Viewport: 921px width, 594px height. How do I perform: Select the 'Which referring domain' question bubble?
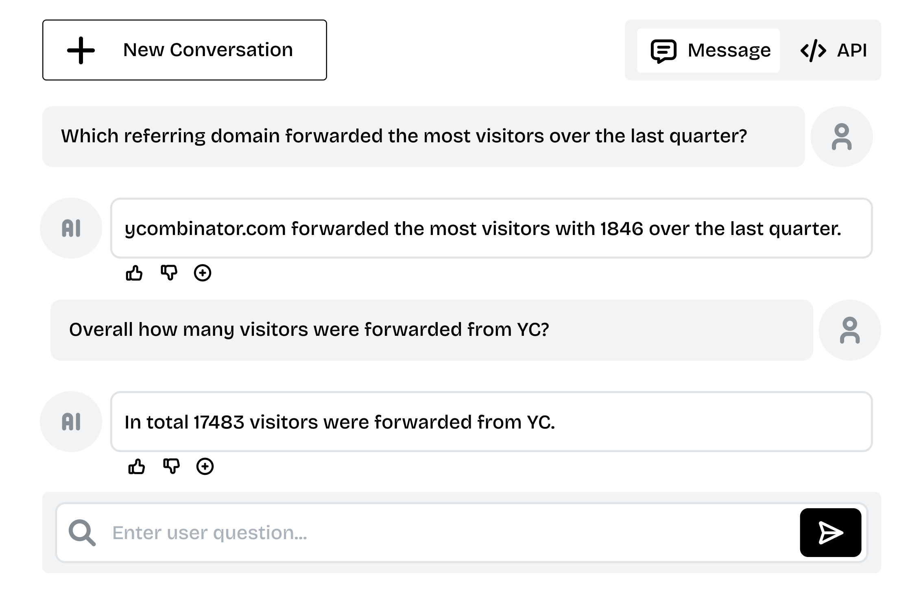pyautogui.click(x=423, y=137)
